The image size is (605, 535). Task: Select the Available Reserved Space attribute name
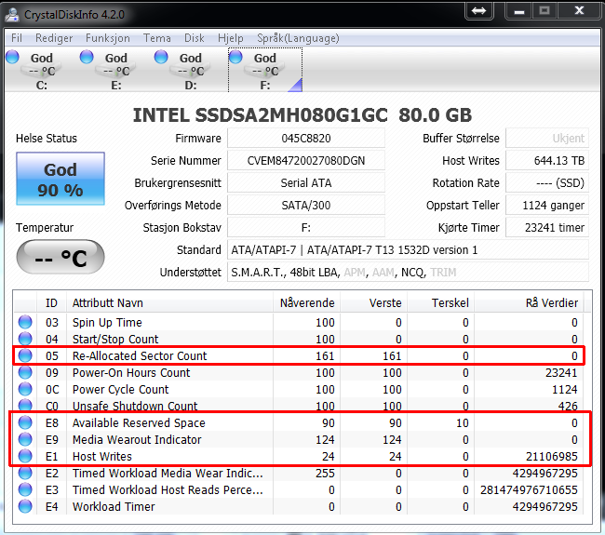(139, 422)
